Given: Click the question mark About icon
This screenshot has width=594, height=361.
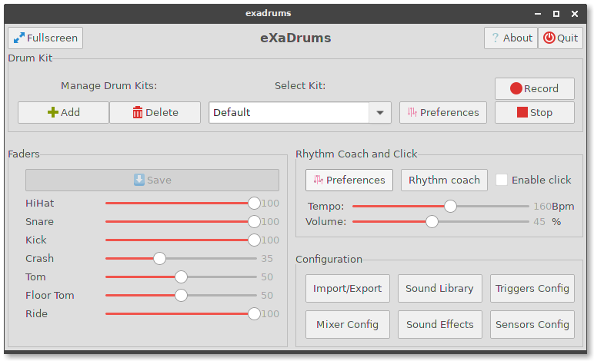Looking at the screenshot, I should (495, 38).
